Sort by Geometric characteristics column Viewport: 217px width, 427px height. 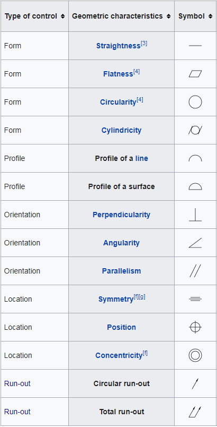tap(121, 16)
